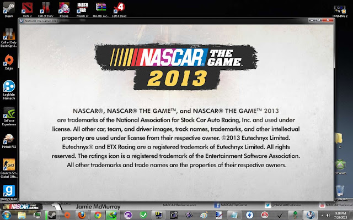Open the Recycle Bin on desktop
This screenshot has height=220, width=353.
340,192
